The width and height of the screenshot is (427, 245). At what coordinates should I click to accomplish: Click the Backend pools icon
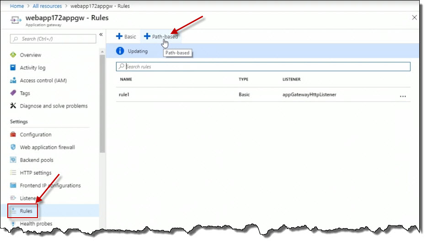pyautogui.click(x=13, y=160)
